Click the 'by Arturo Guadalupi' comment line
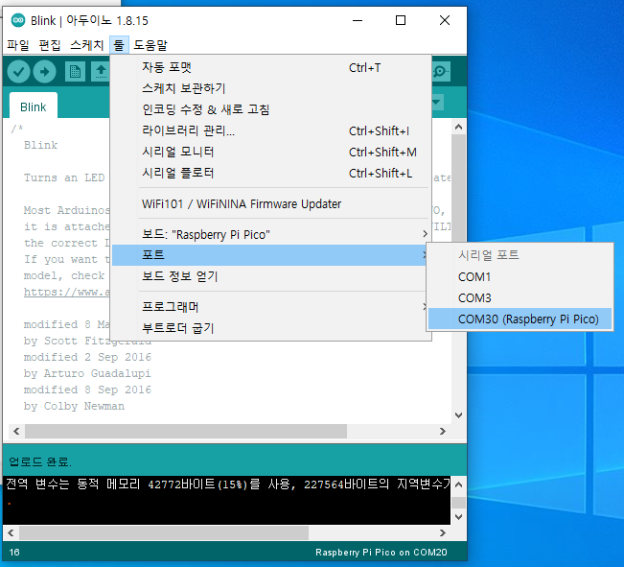 click(87, 373)
